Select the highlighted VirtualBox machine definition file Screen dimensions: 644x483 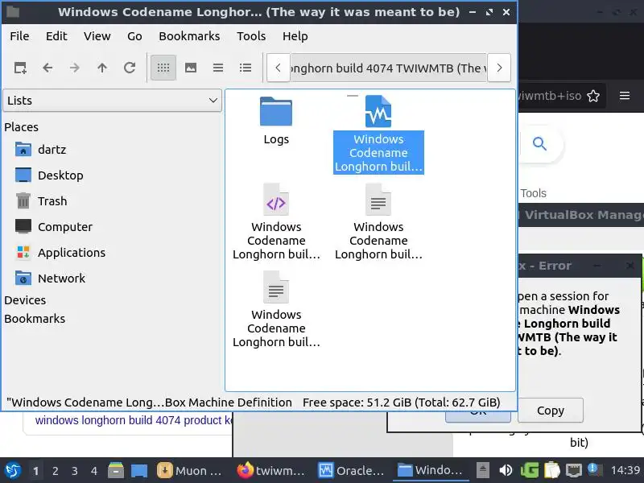378,134
